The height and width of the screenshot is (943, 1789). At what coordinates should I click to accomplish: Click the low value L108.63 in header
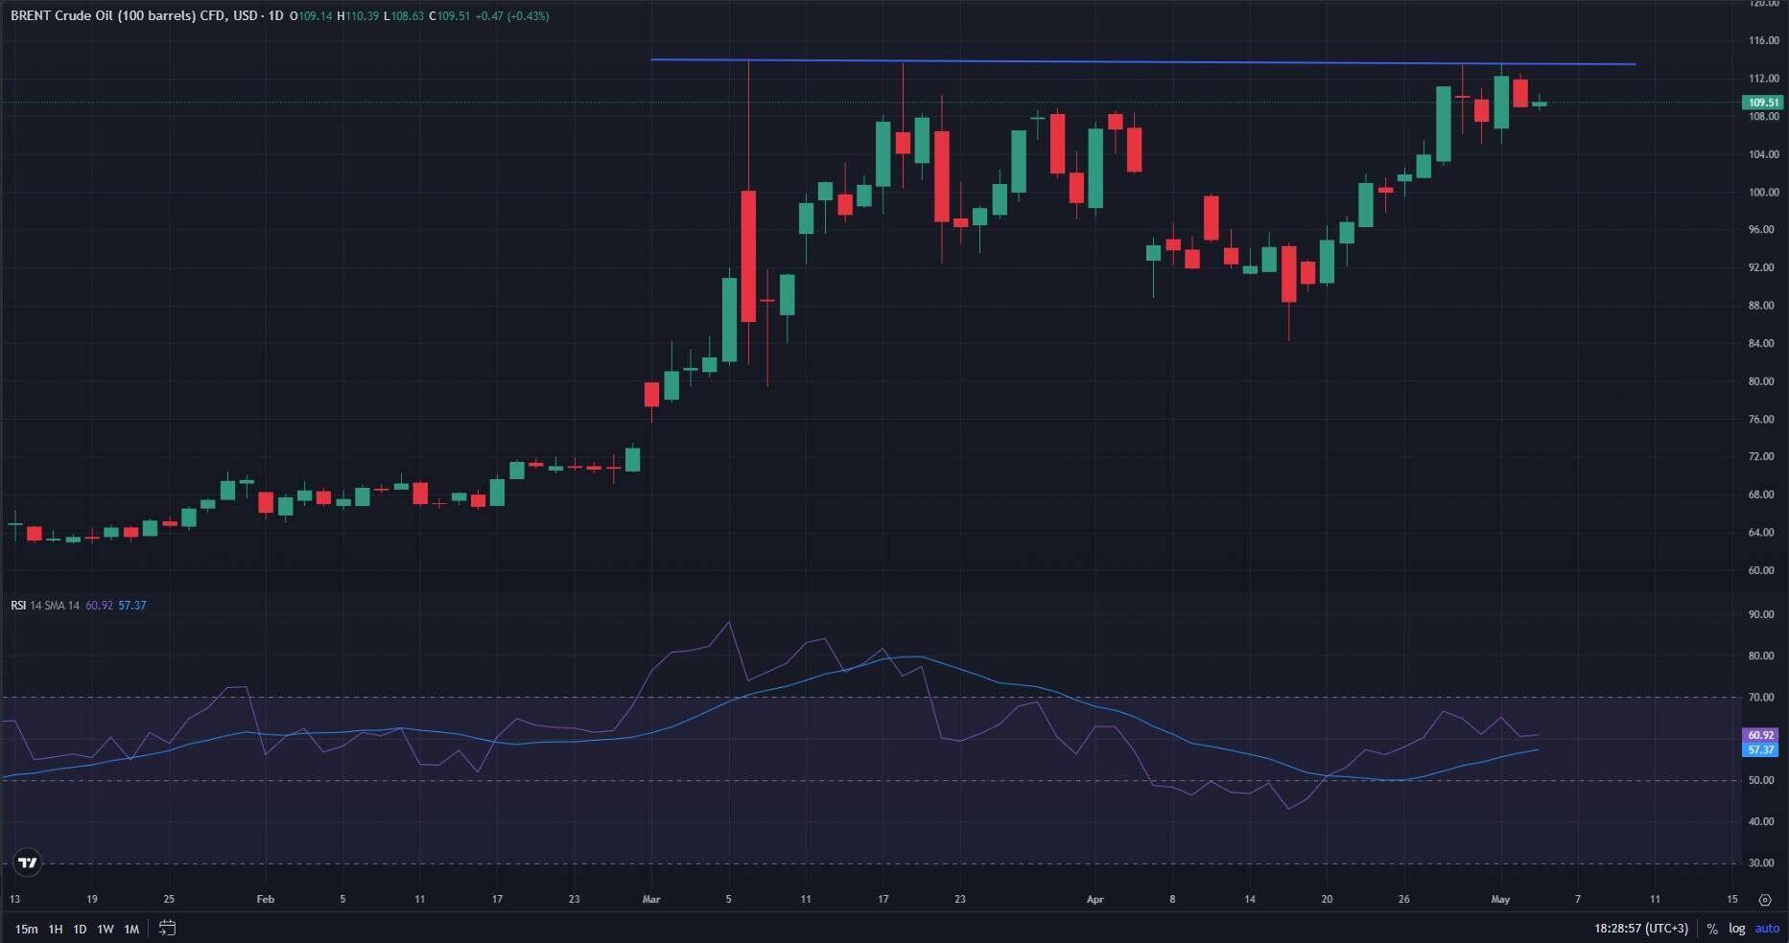(x=404, y=16)
